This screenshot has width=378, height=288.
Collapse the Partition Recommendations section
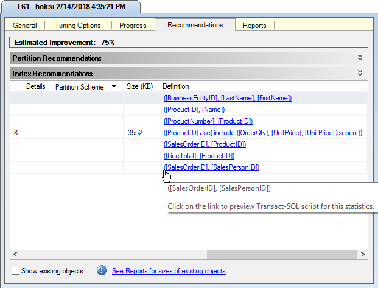360,58
